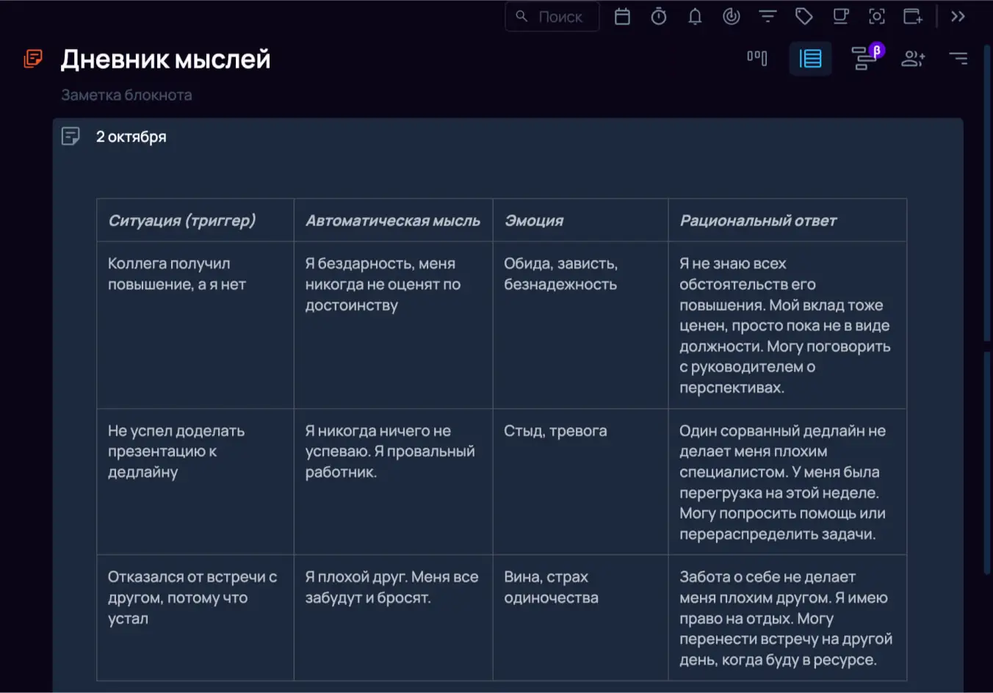Click the screen capture focus icon
Image resolution: width=993 pixels, height=693 pixels.
(877, 17)
